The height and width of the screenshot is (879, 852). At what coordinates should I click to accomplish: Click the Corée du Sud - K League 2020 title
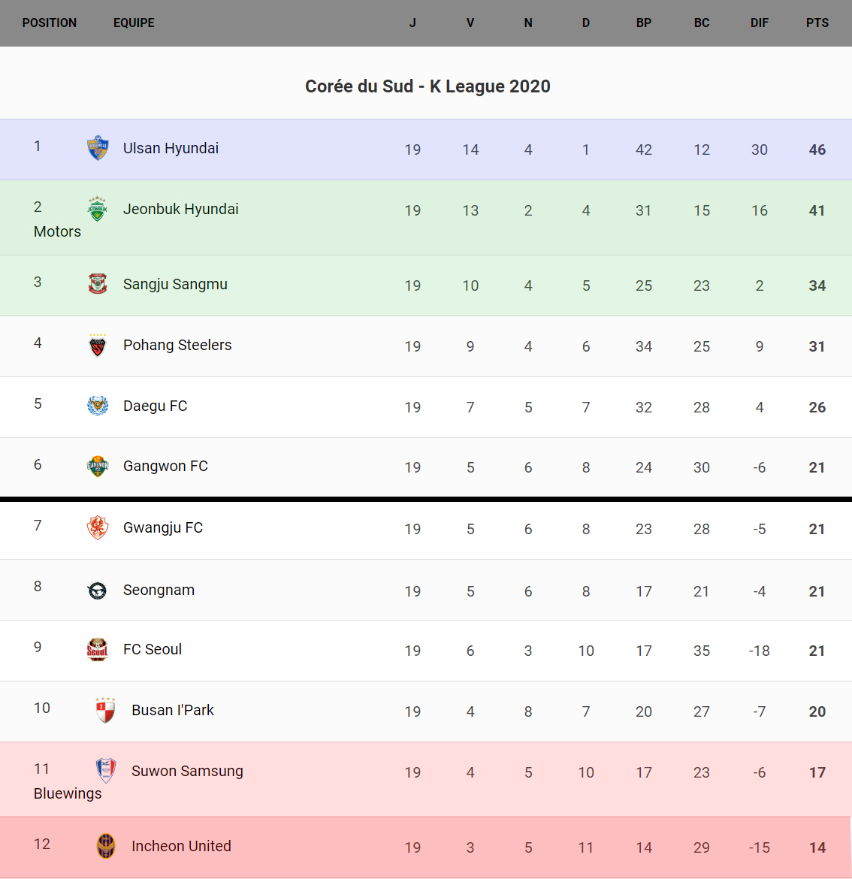tap(428, 86)
